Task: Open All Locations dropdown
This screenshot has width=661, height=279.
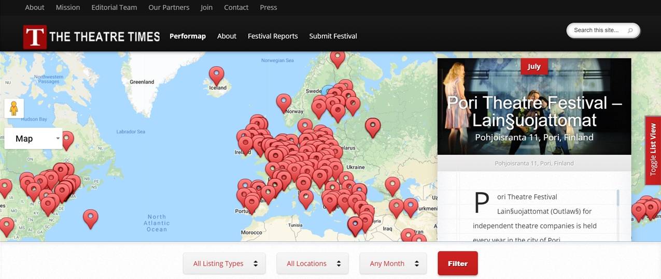Action: point(313,263)
